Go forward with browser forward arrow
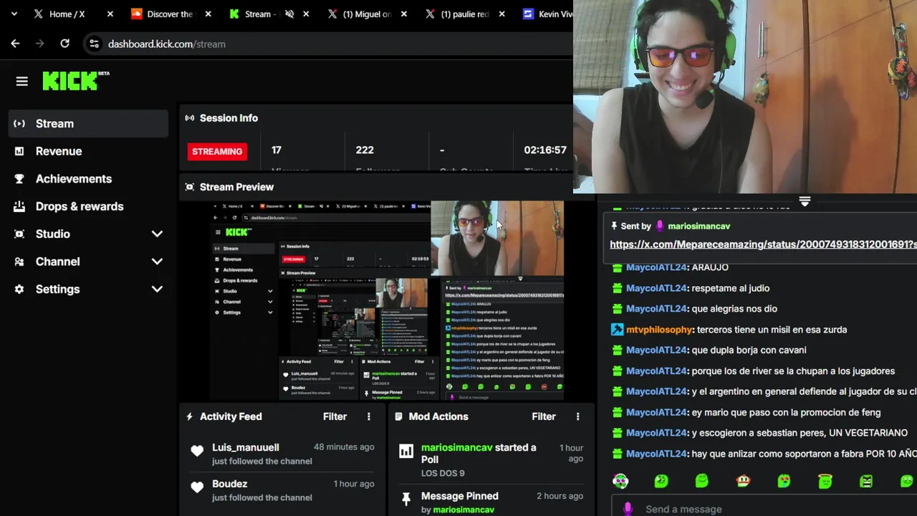Screen dimensions: 917x516 click(40, 44)
